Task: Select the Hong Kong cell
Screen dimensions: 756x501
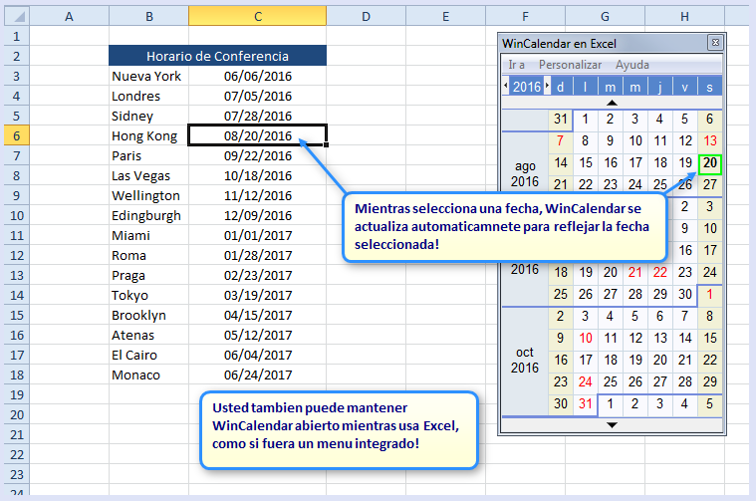Action: (x=148, y=136)
